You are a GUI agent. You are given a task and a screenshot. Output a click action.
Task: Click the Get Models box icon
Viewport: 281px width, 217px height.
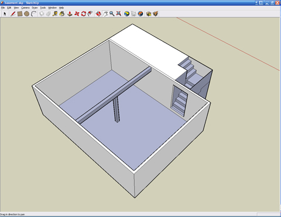pos(149,14)
